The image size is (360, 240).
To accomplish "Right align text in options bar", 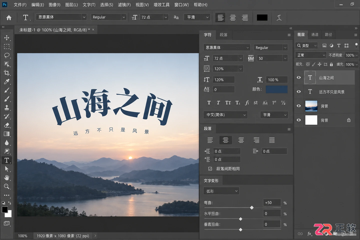I will (x=245, y=17).
